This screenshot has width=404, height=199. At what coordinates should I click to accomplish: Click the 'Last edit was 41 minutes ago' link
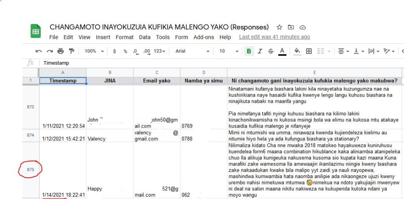[274, 37]
